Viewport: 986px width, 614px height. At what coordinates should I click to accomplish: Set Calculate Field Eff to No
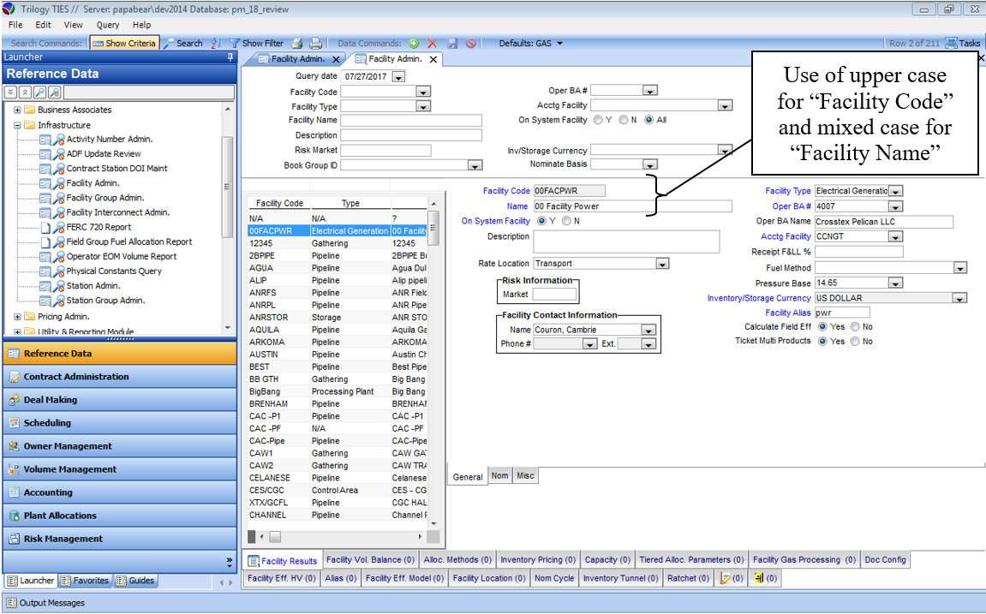point(856,327)
